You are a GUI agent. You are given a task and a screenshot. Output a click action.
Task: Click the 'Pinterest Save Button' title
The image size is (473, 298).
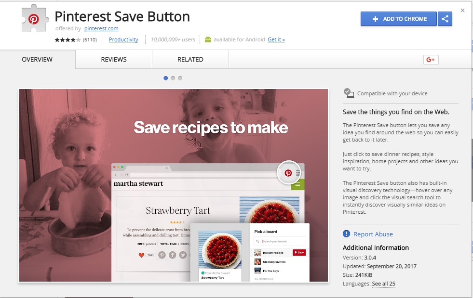[x=122, y=16]
